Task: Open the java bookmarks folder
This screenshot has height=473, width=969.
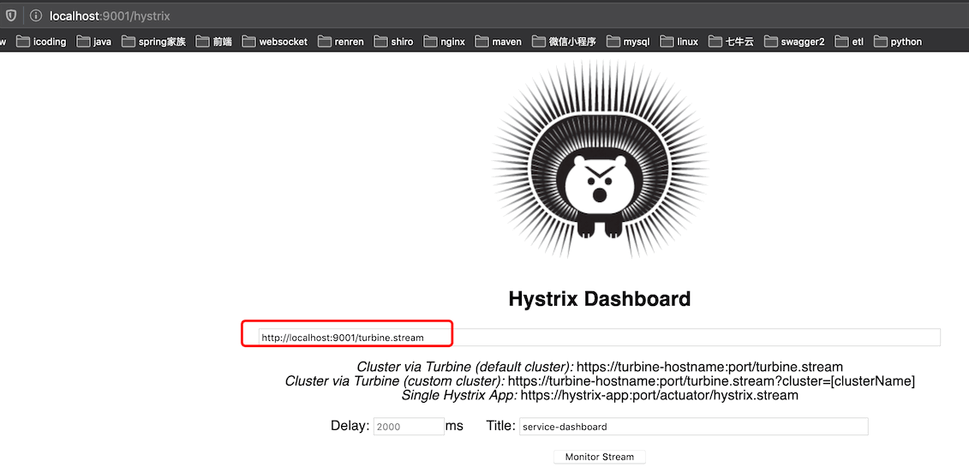Action: (94, 41)
